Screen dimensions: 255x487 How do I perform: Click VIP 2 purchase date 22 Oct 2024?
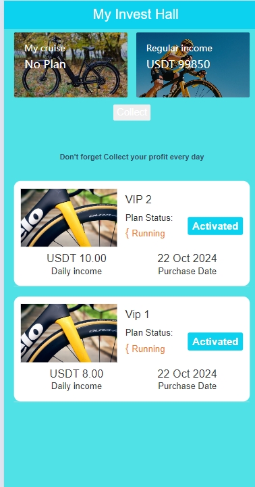pyautogui.click(x=187, y=258)
